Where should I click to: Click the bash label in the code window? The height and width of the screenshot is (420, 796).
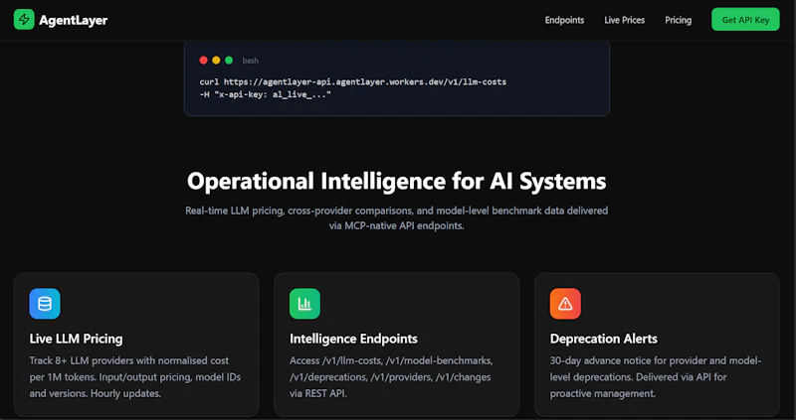click(x=251, y=61)
